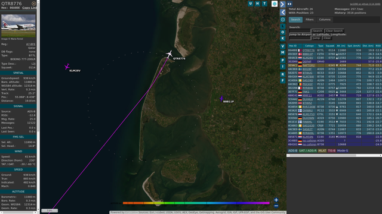This screenshot has height=214, width=382.
Task: Toggle sidebar width with double-arrow button
Action: [289, 4]
